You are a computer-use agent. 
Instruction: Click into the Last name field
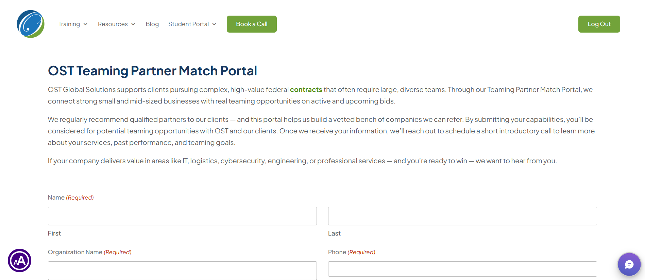click(462, 216)
